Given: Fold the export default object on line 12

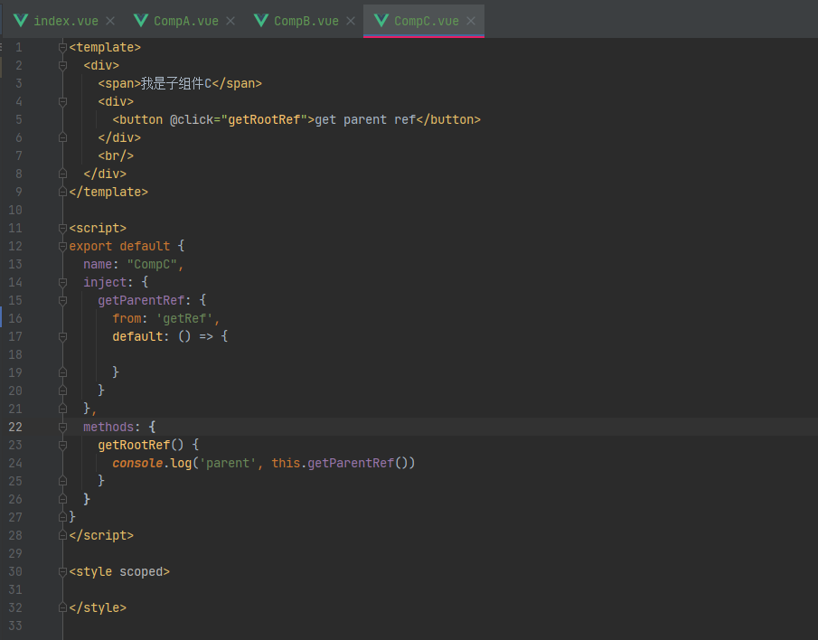Looking at the screenshot, I should pos(62,246).
